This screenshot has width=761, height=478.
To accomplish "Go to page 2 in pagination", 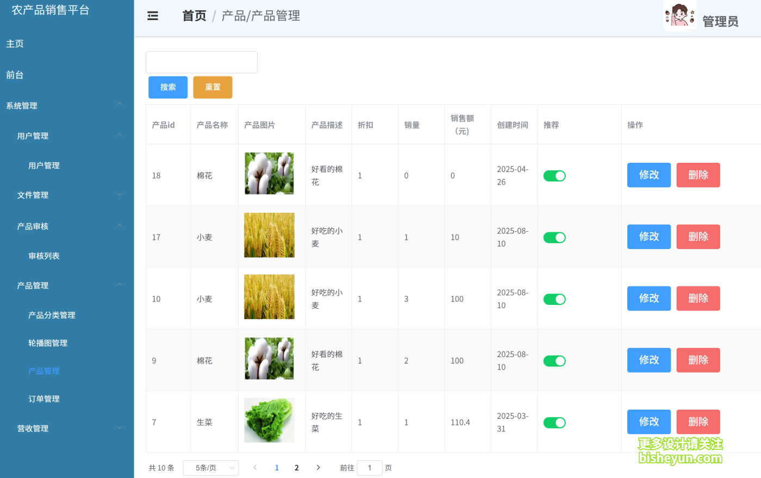I will tap(296, 467).
